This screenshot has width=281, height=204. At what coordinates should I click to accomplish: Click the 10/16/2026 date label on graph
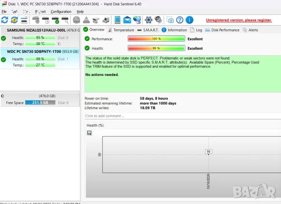208,181
